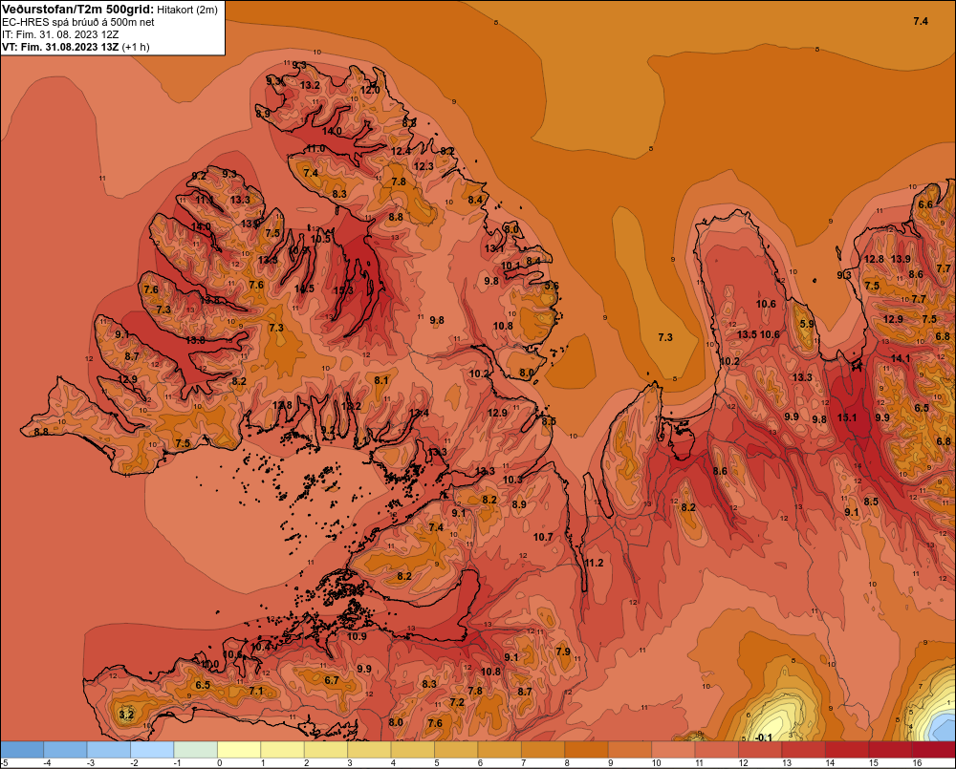Select the '15.1' temperature reading

847,417
